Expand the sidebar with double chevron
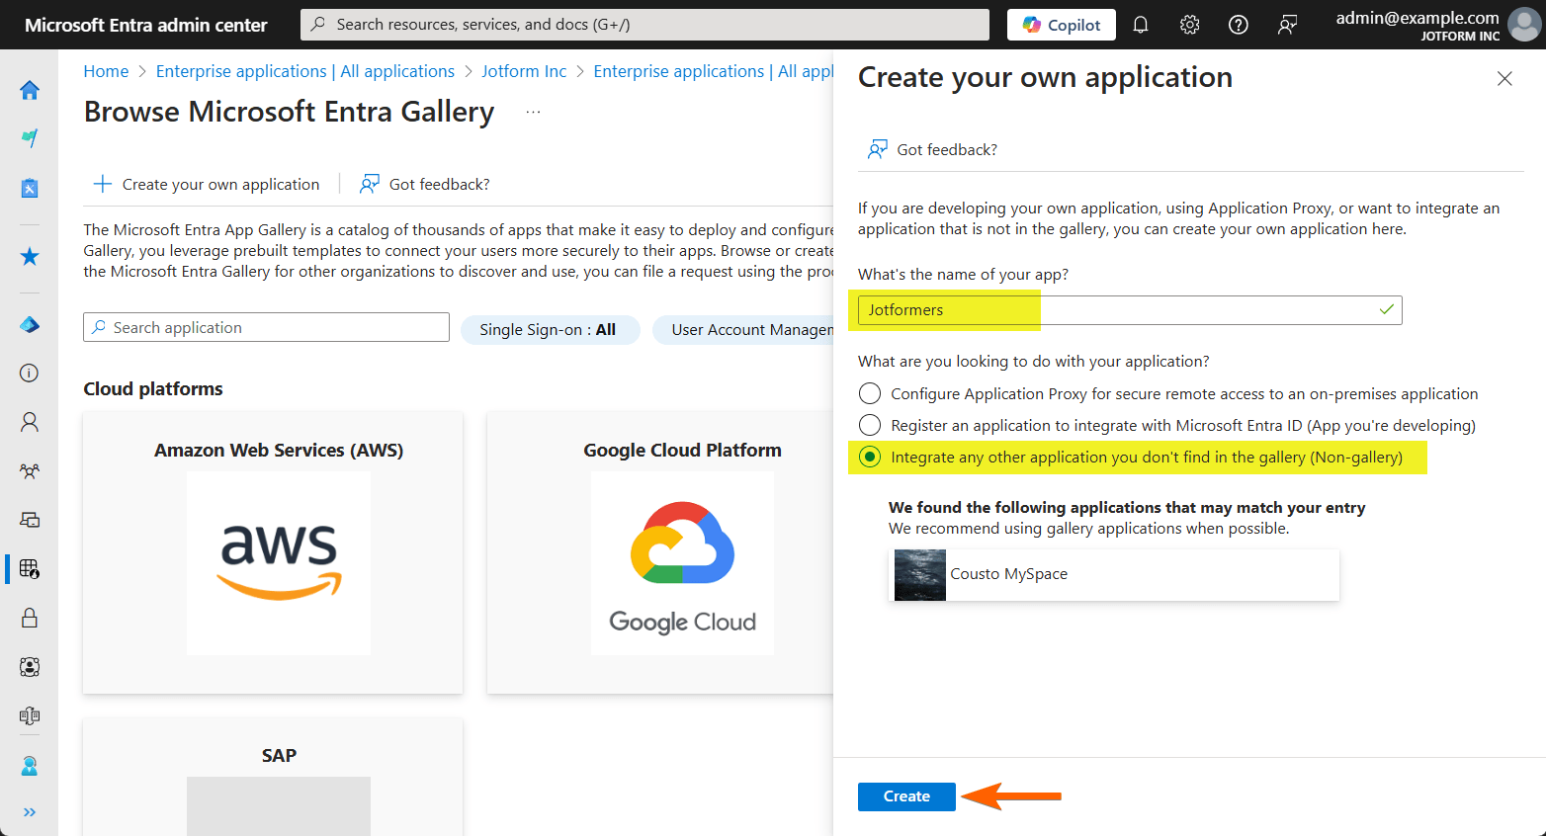The image size is (1546, 836). 30,812
